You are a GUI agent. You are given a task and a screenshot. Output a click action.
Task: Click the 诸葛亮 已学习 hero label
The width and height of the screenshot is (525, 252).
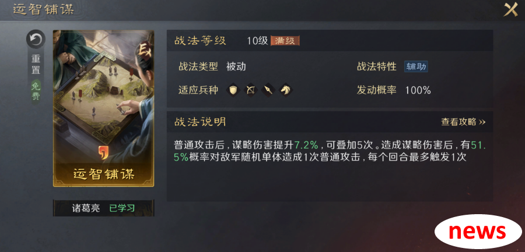click(x=103, y=208)
